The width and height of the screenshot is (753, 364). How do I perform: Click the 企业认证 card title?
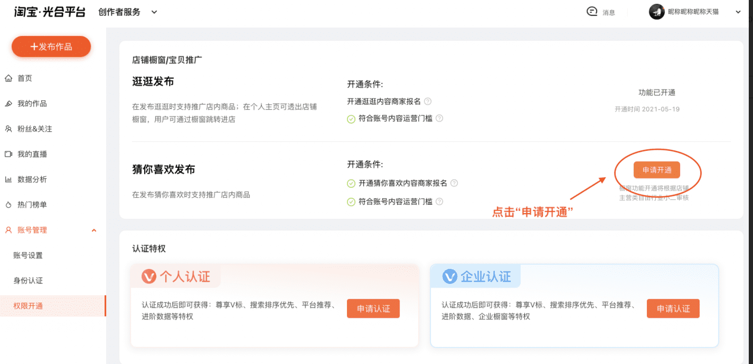[485, 277]
